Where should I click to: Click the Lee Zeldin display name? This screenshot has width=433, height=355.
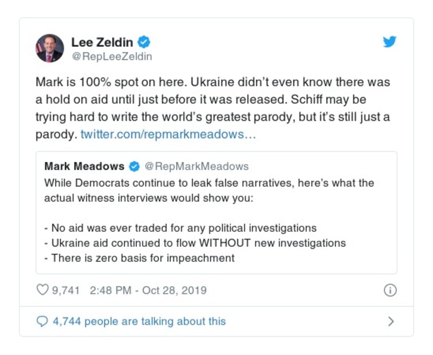pos(104,42)
